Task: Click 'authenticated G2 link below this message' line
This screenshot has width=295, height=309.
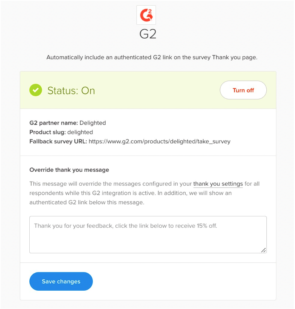Action: click(86, 202)
